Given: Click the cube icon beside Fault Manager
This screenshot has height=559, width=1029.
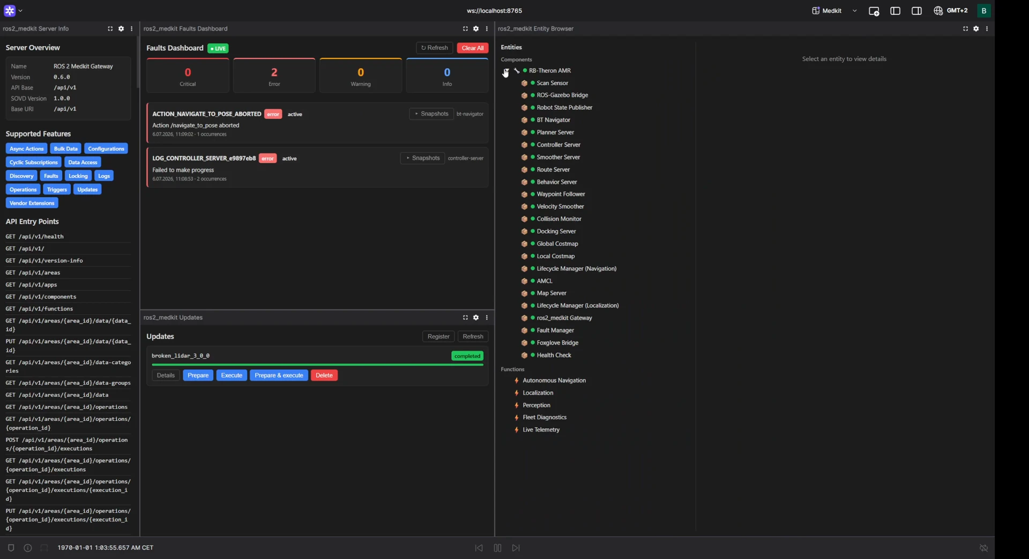Looking at the screenshot, I should tap(524, 330).
